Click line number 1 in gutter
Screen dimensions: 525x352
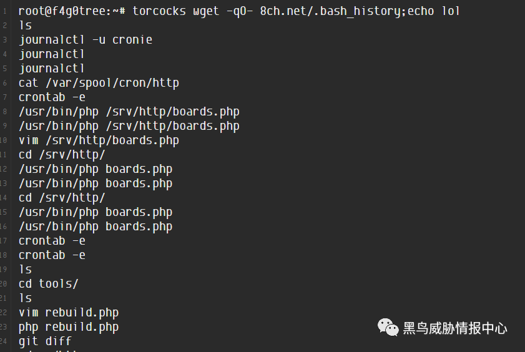[x=5, y=11]
